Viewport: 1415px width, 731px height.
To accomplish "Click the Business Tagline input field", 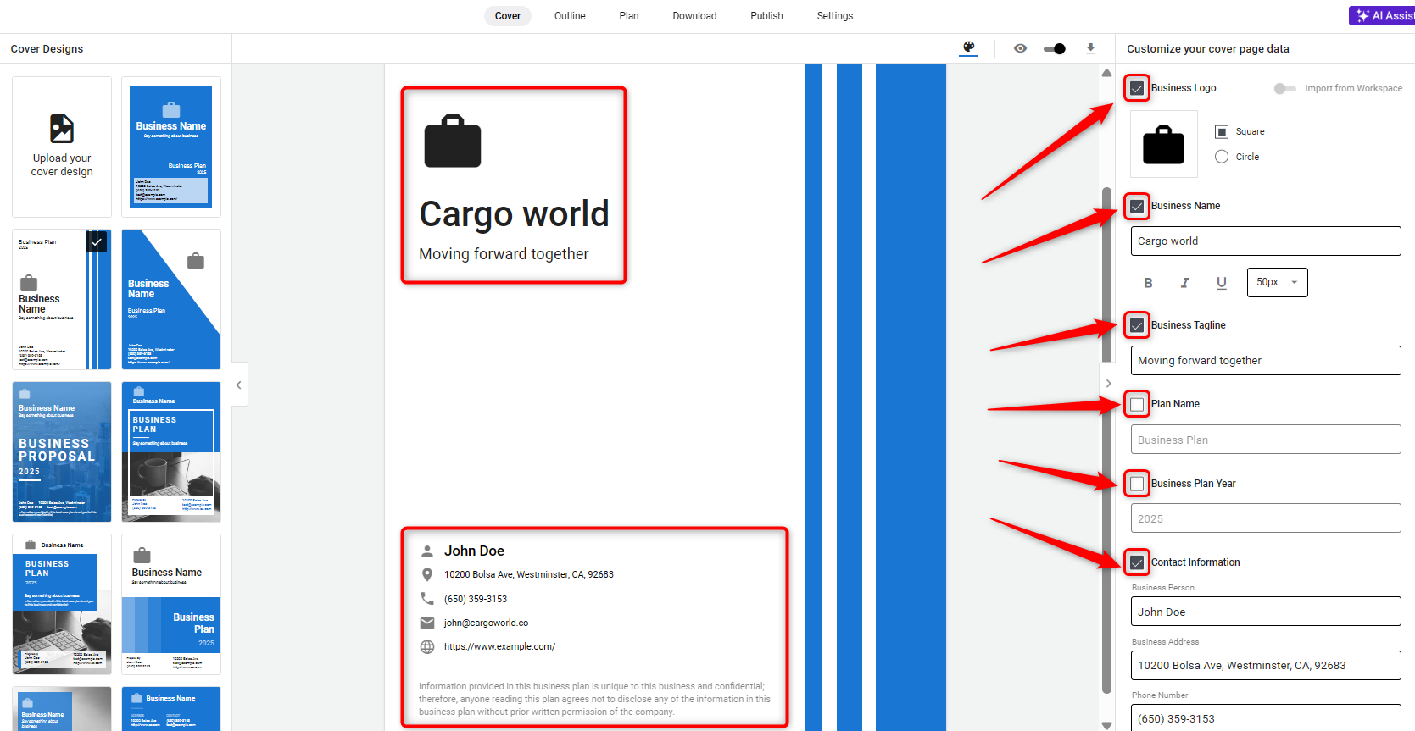I will point(1266,361).
